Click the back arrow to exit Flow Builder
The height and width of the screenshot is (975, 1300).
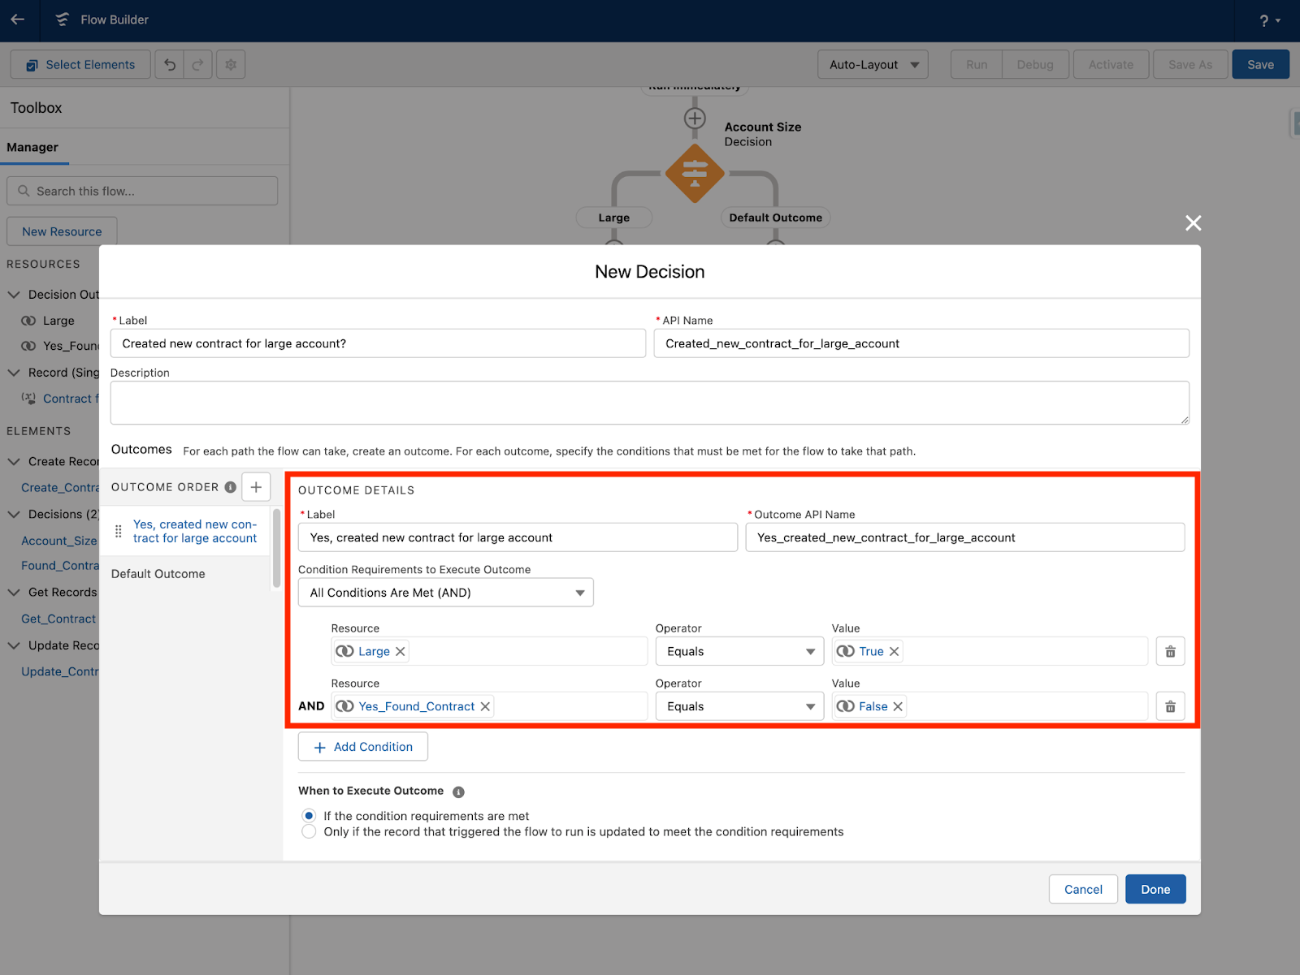coord(18,20)
